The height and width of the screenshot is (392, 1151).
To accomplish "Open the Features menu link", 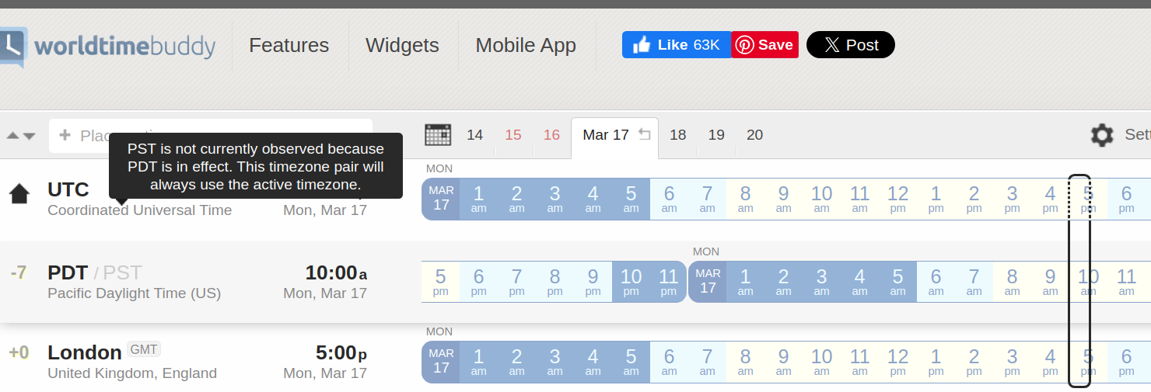I will [289, 46].
